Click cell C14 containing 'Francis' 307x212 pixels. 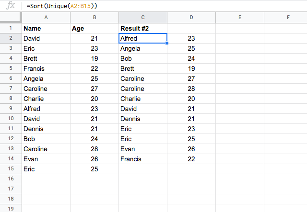[x=143, y=159]
